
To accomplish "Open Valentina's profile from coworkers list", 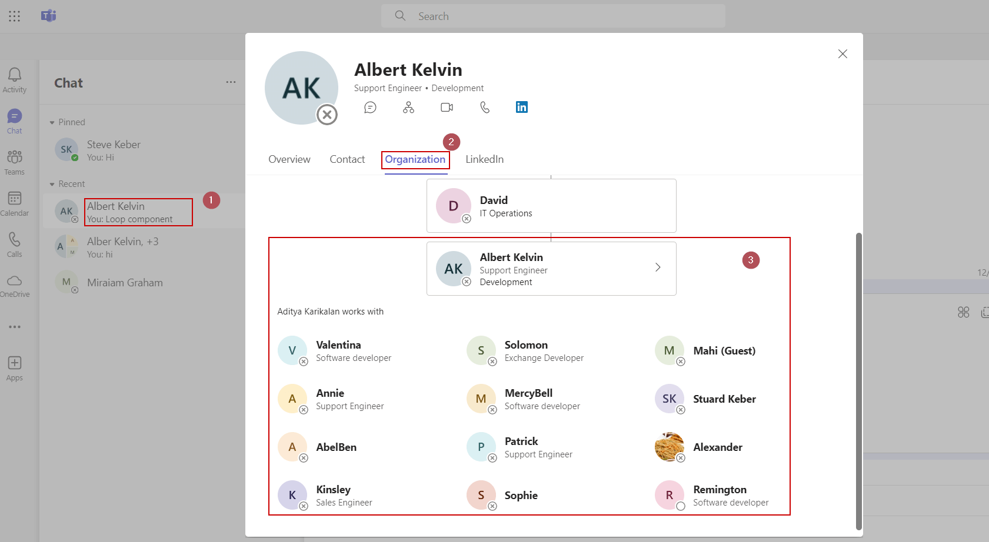I will pos(338,351).
